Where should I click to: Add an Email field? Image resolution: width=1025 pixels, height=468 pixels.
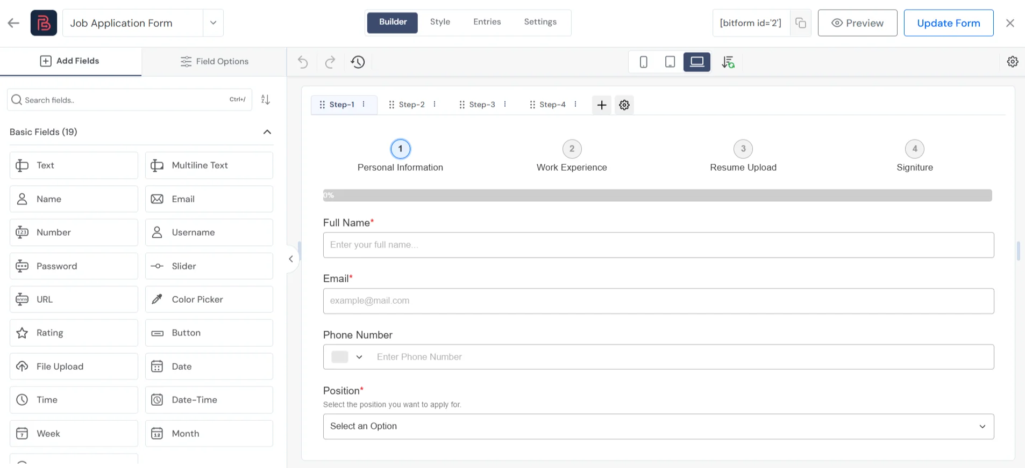click(x=209, y=199)
